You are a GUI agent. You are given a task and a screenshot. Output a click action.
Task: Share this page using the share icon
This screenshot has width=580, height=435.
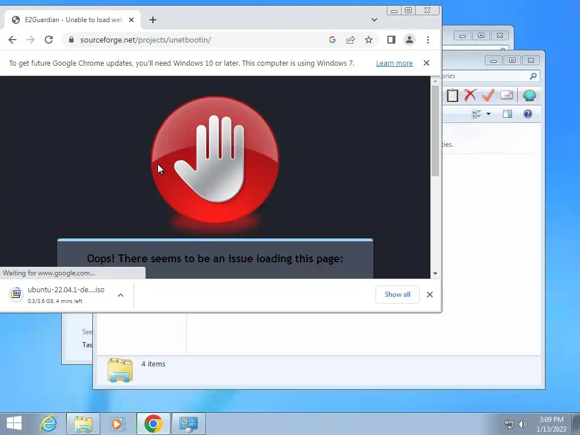[350, 40]
